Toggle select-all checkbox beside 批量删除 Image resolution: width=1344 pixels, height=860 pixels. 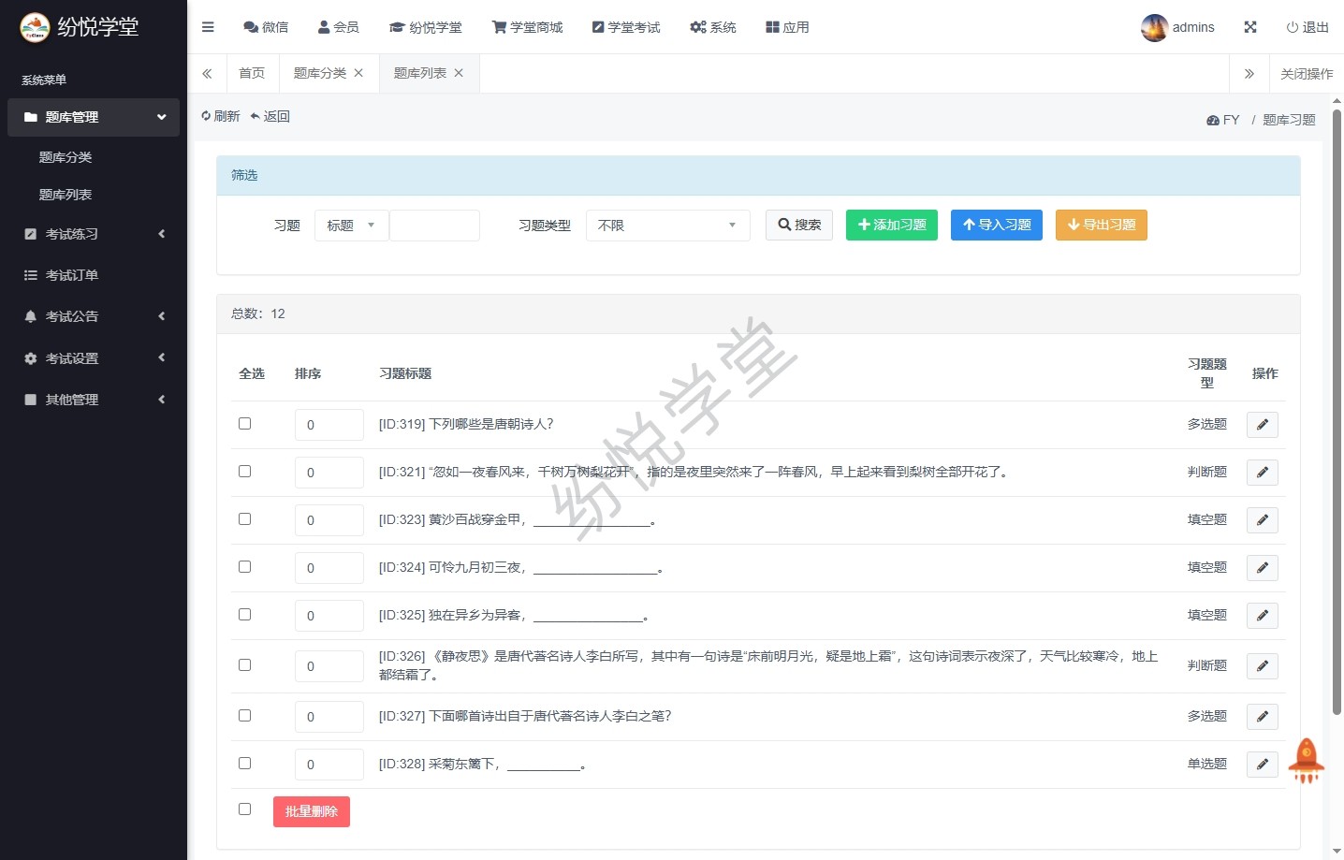(x=245, y=809)
